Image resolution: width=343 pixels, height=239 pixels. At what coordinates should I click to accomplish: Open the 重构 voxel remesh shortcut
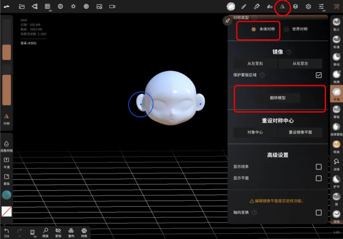click(71, 233)
